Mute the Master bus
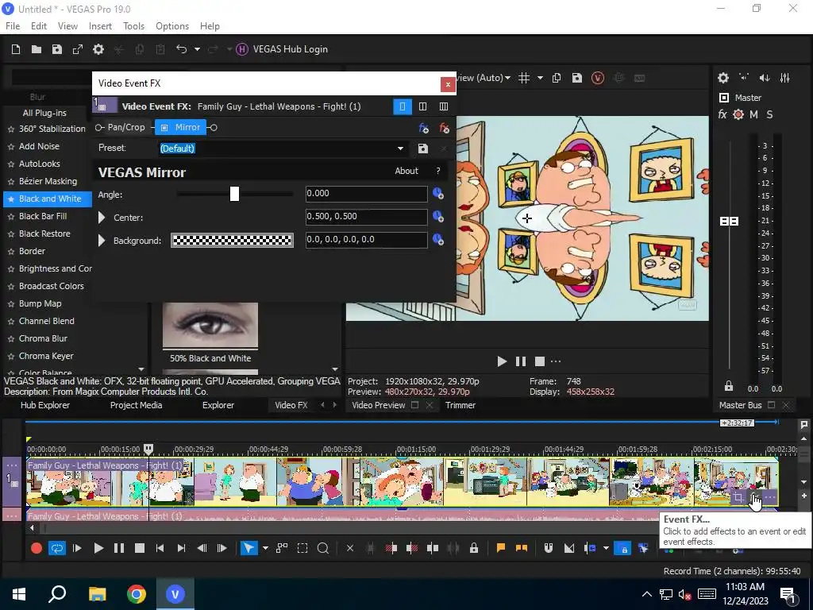 point(754,114)
